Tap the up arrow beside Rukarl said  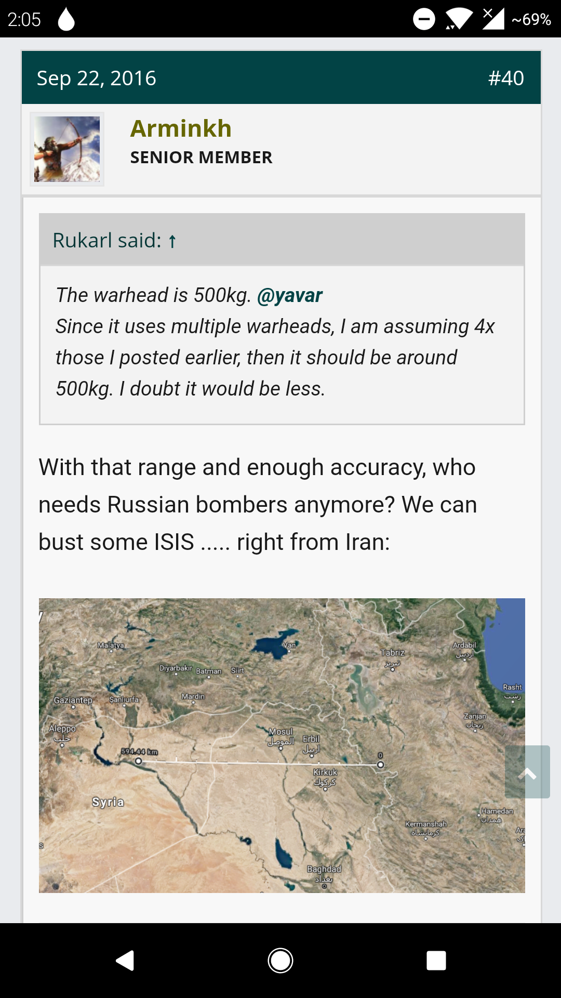(x=172, y=241)
